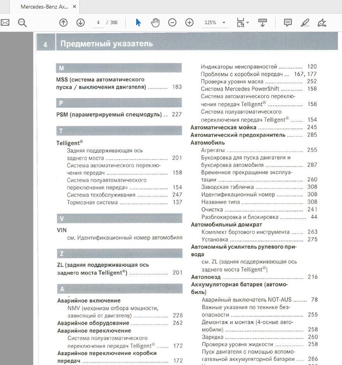
Task: Click the Агрегаты entry
Action: [213, 150]
